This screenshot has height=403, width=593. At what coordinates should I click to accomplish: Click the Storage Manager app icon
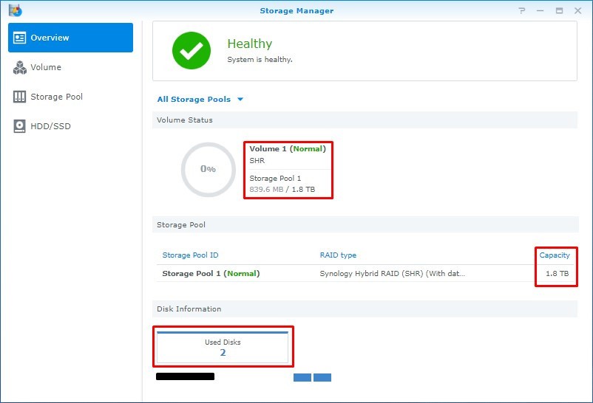(x=16, y=10)
